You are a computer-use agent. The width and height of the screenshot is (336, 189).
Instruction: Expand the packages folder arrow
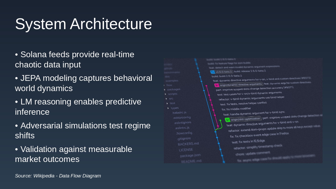[x=165, y=90]
